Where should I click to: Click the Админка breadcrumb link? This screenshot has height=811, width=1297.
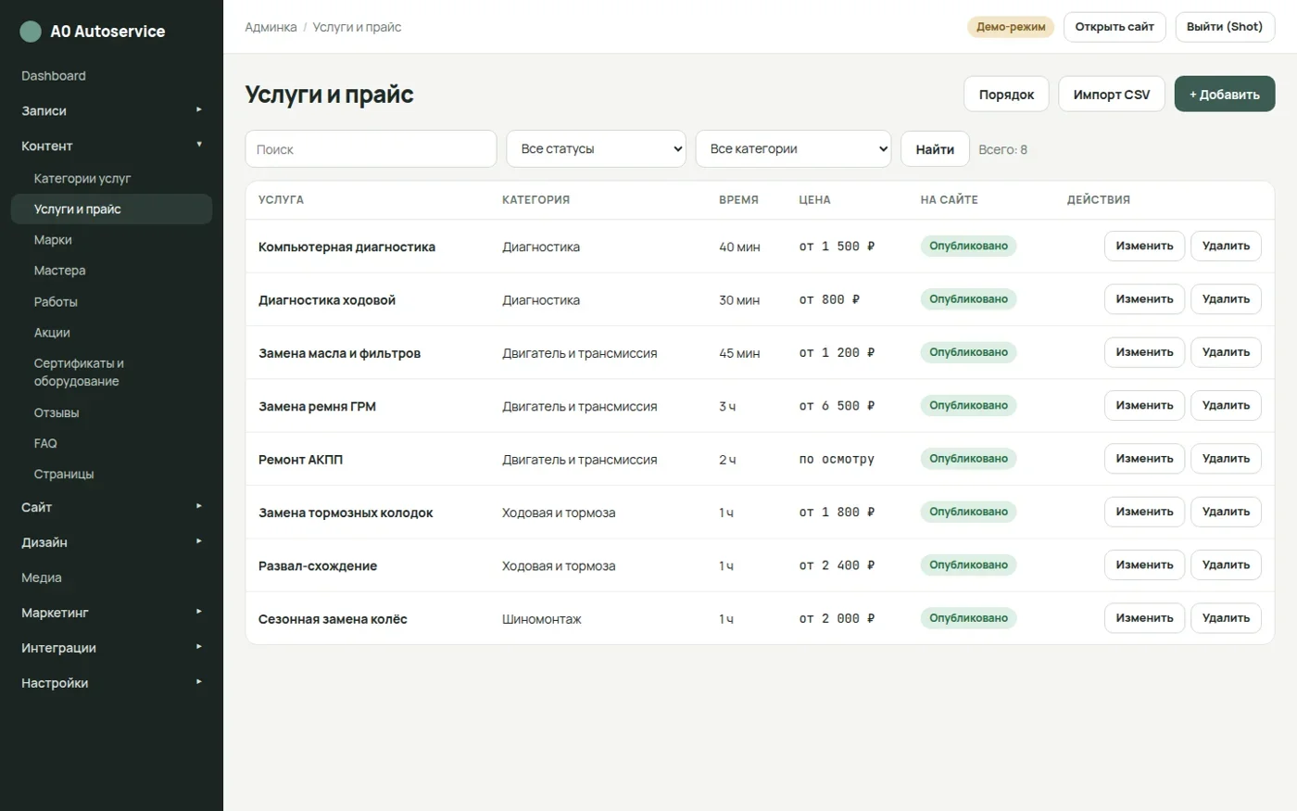pos(271,27)
